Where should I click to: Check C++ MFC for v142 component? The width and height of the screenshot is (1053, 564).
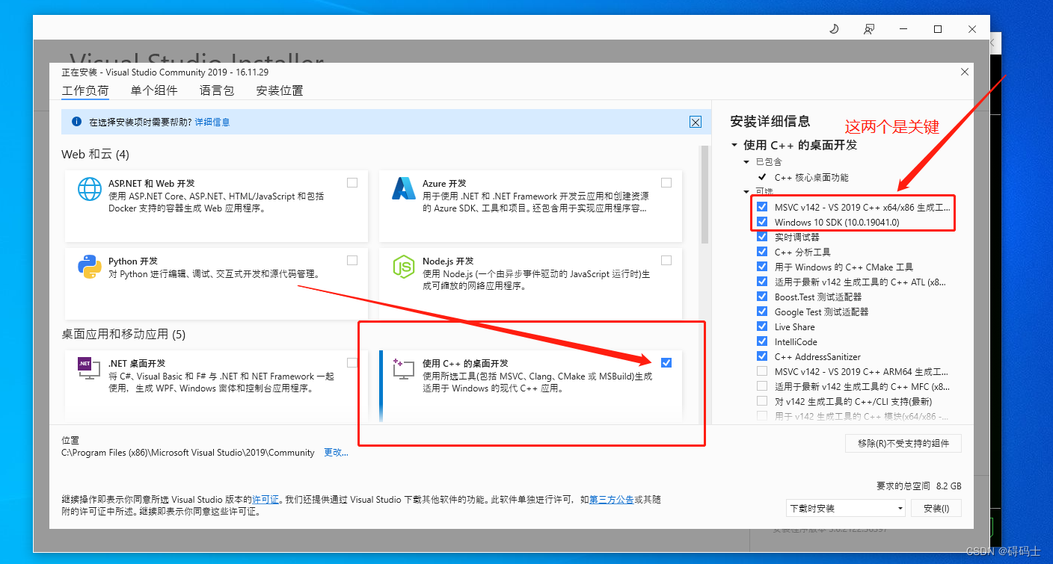(762, 386)
